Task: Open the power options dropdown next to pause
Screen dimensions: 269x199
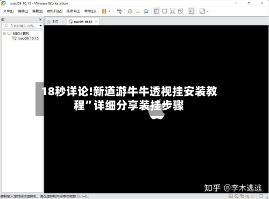Action: (x=110, y=11)
